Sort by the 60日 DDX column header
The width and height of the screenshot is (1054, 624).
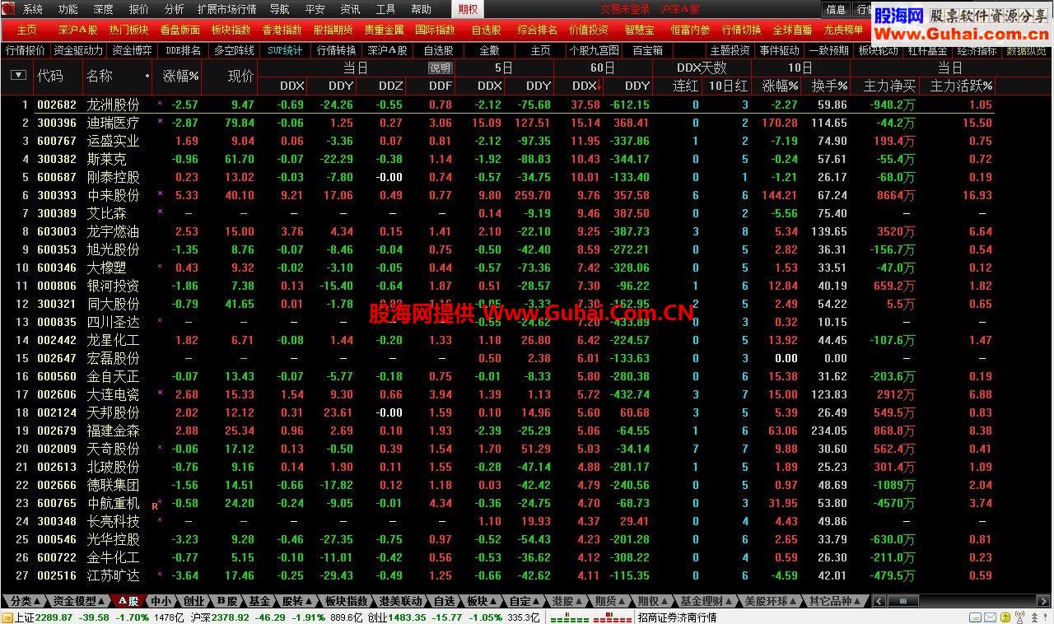click(x=586, y=86)
